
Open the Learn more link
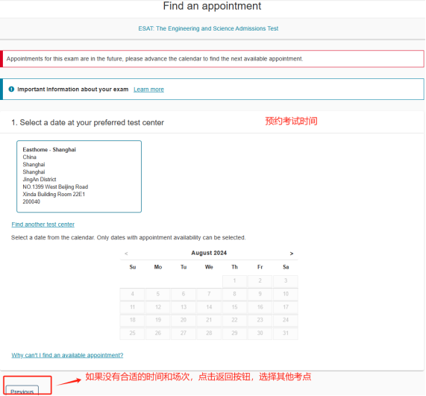148,89
